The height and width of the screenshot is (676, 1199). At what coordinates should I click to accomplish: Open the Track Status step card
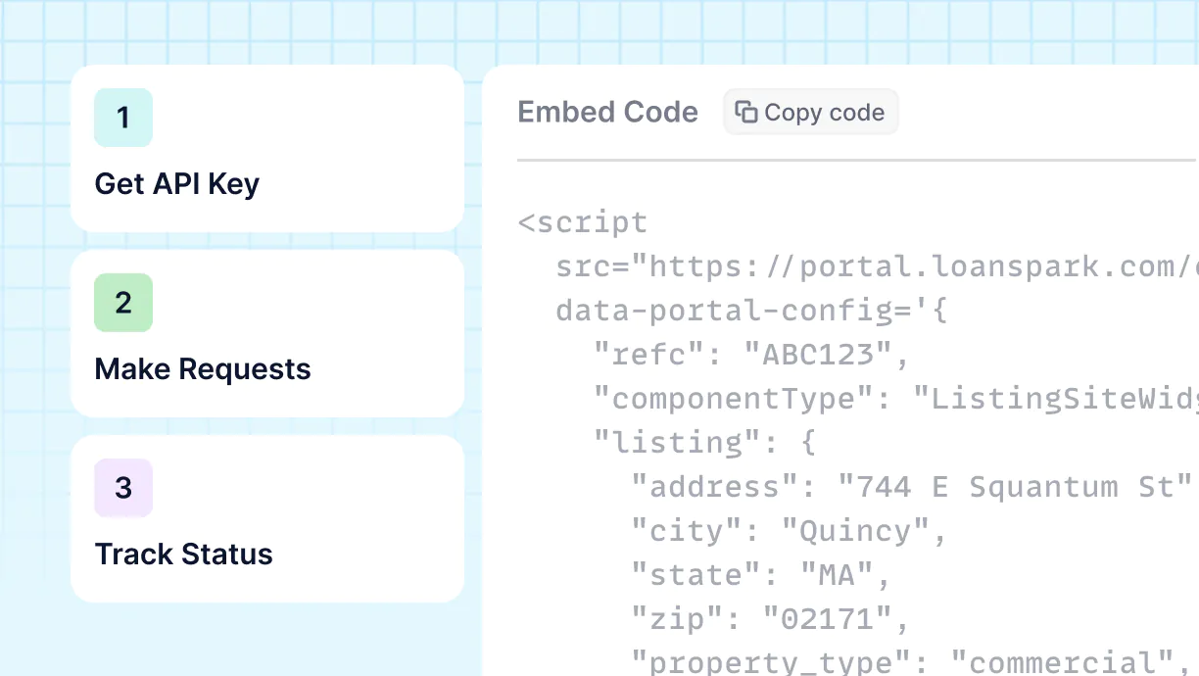pyautogui.click(x=267, y=518)
